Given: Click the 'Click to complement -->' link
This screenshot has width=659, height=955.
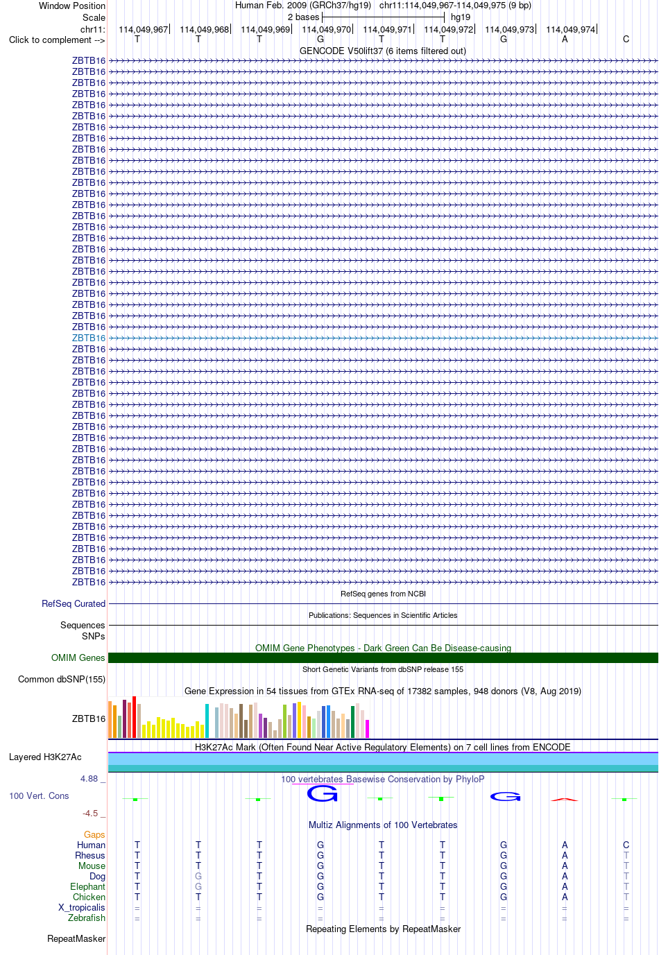Looking at the screenshot, I should (57, 40).
